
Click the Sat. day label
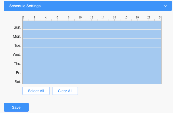(18, 82)
